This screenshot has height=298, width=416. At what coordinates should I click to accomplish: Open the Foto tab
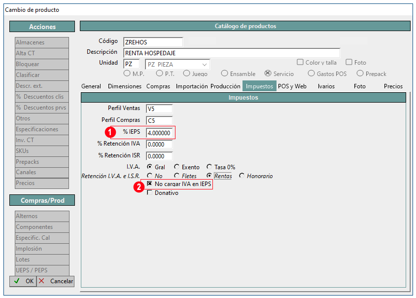click(x=360, y=86)
